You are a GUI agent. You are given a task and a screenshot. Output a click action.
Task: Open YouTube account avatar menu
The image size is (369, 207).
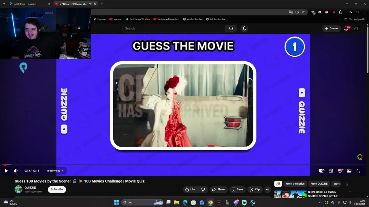pyautogui.click(x=357, y=28)
